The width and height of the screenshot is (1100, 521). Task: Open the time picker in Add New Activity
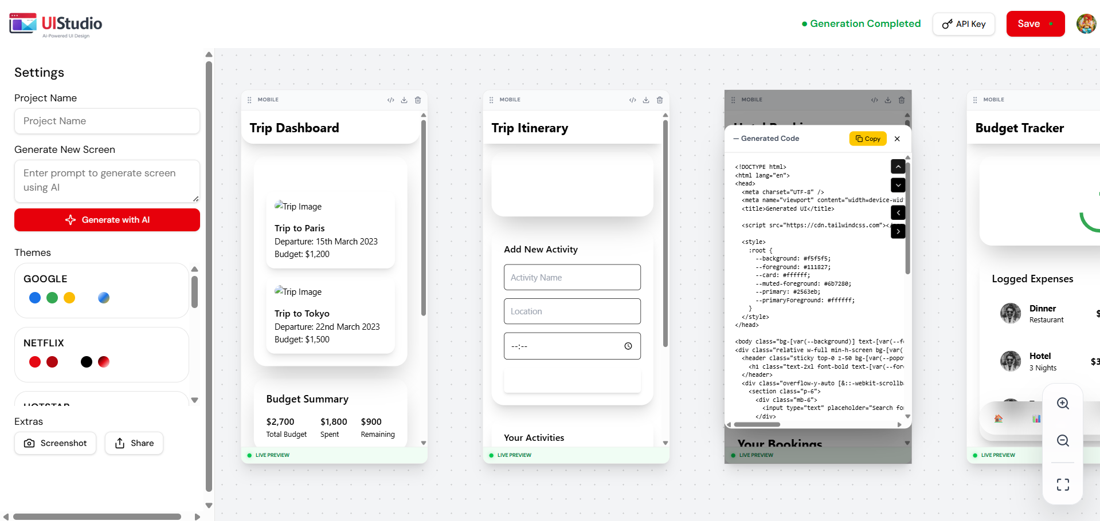(x=629, y=346)
